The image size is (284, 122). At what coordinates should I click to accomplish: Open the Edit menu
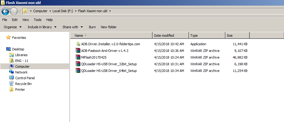point(15,20)
